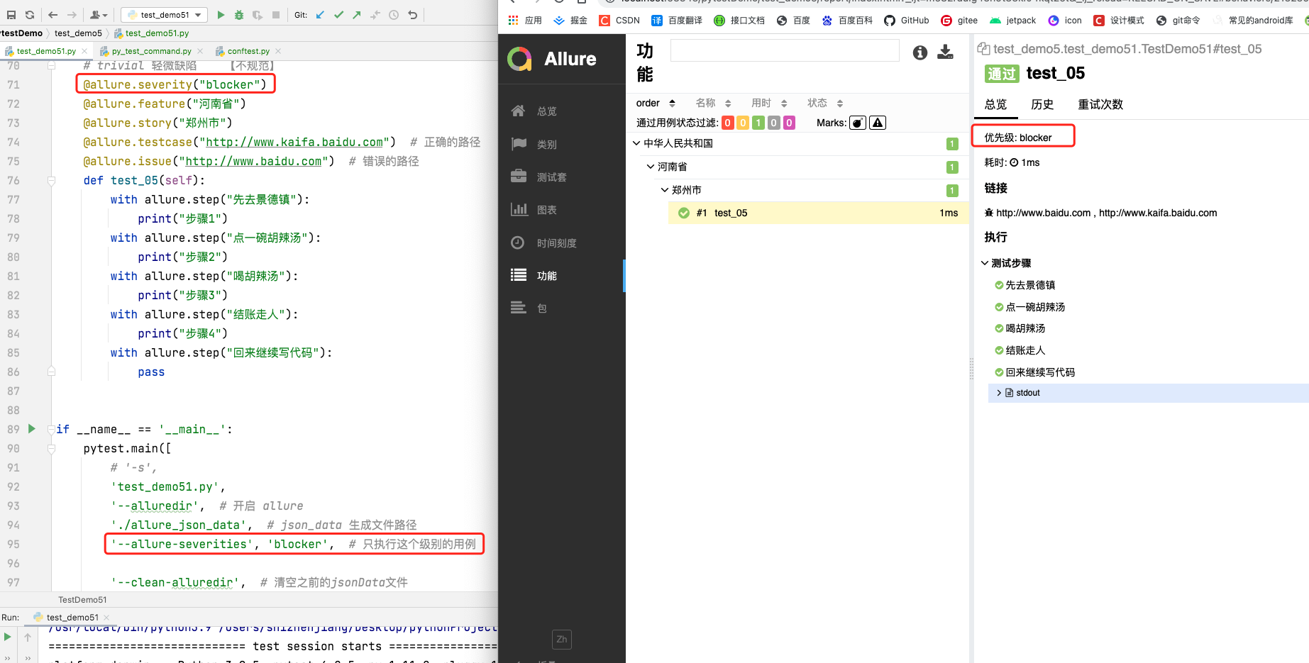Select the test_demo51 tab in Run panel
The height and width of the screenshot is (663, 1309).
point(72,618)
